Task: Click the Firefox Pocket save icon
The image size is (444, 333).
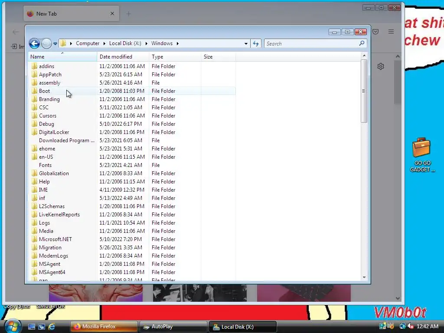Action: [376, 32]
